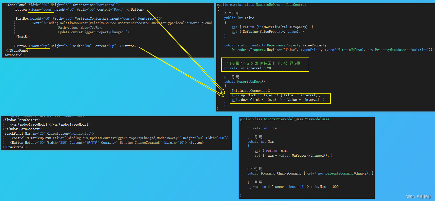The height and width of the screenshot is (201, 435).
Task: Click GetValue(ValueProperty) in the getter
Action: [287, 27]
